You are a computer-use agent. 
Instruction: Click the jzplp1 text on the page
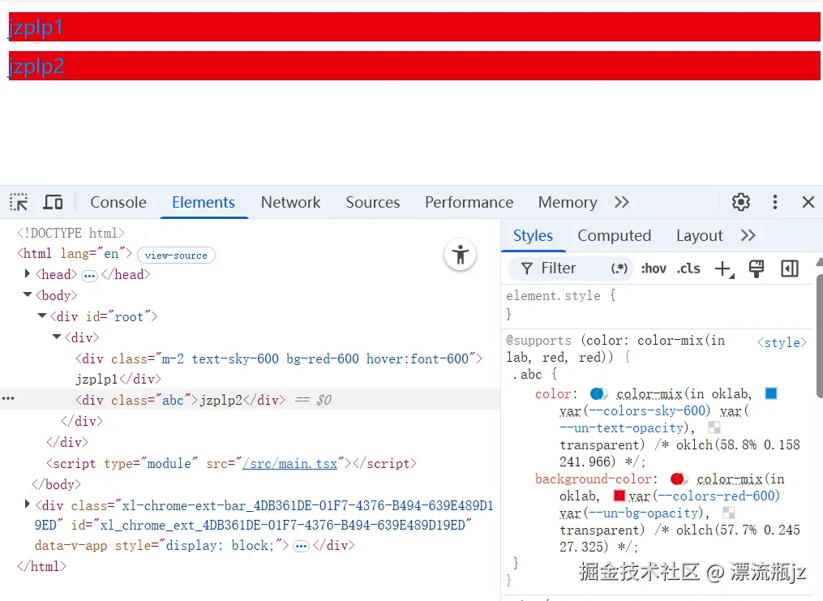(36, 27)
